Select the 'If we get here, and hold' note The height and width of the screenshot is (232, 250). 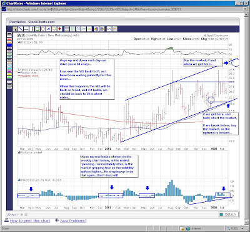221,123
